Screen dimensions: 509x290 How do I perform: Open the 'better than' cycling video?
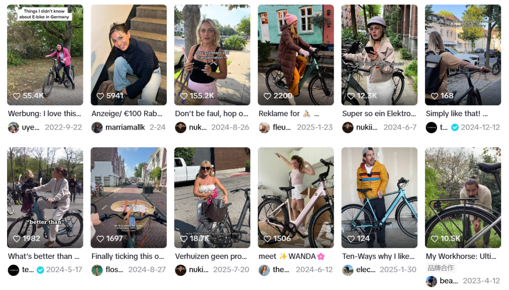coord(45,197)
